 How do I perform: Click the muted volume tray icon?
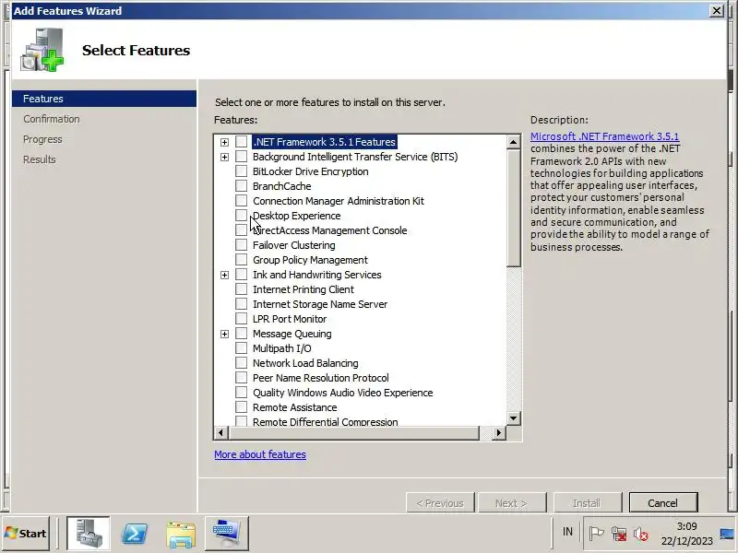coord(640,534)
